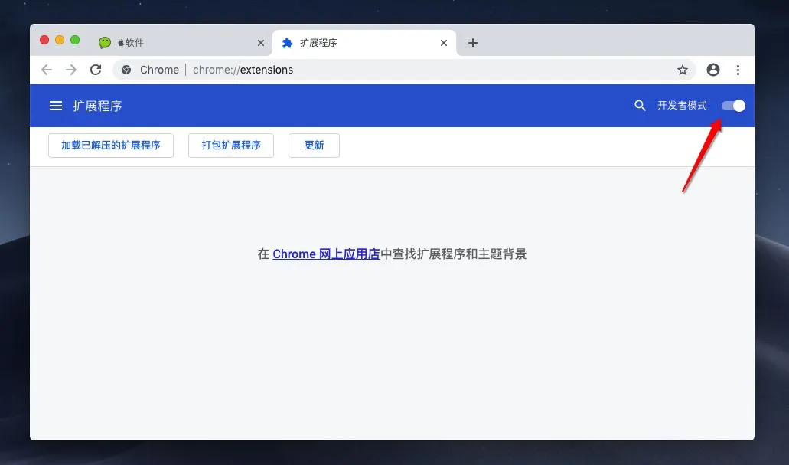Click the 更新 update button
This screenshot has height=465, width=789.
(x=314, y=146)
